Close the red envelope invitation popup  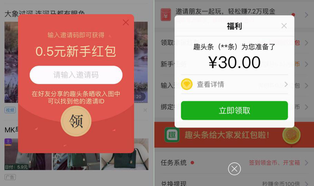(126, 22)
